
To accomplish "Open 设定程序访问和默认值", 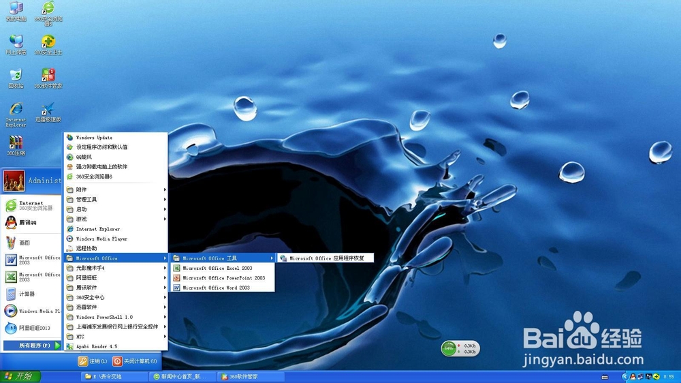I will tap(116, 147).
